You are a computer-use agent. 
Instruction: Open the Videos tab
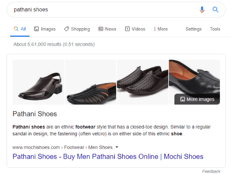(135, 29)
